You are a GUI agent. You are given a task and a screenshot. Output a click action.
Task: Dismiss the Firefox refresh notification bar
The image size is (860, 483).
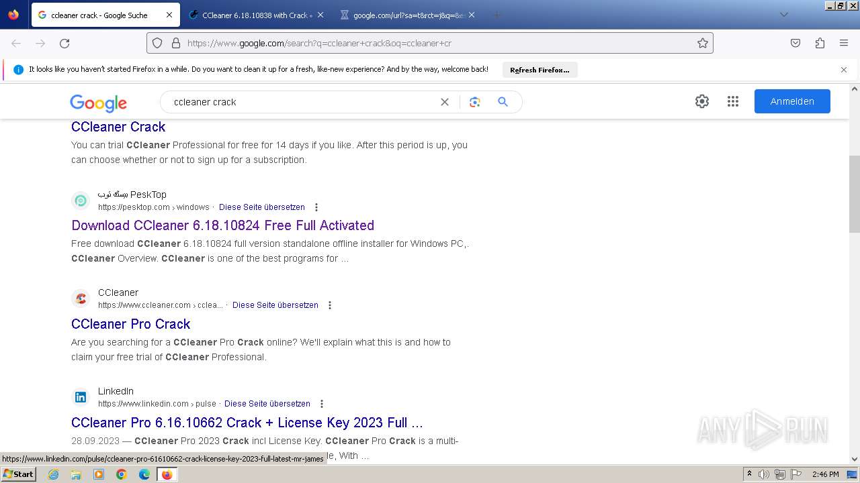point(844,70)
